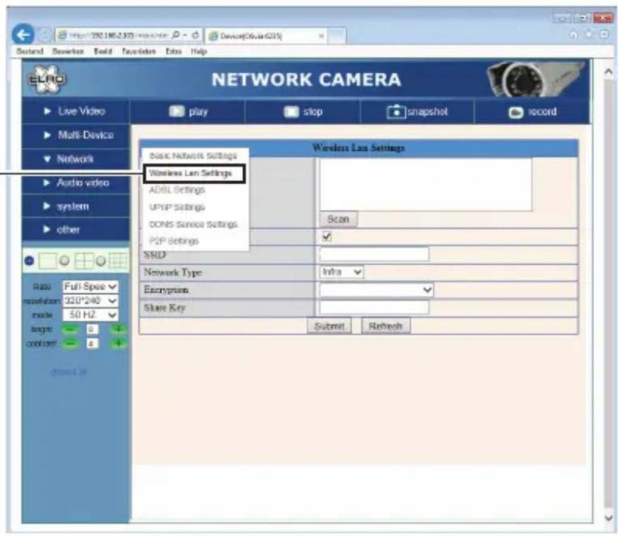
Task: Click the Scan button
Action: pos(338,219)
